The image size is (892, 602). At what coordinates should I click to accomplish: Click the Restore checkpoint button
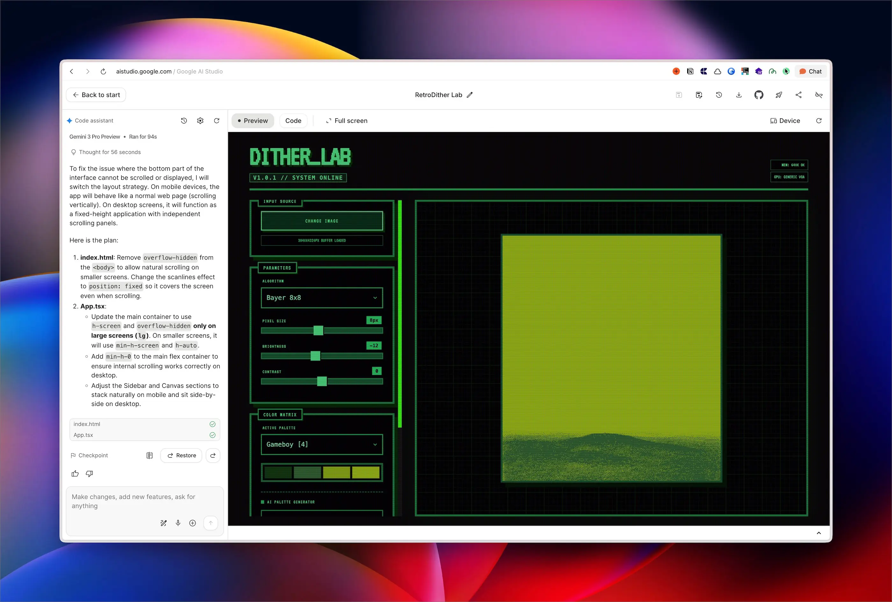coord(181,456)
